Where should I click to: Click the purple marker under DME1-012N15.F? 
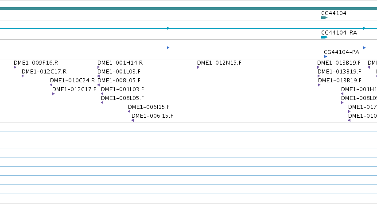198,67
